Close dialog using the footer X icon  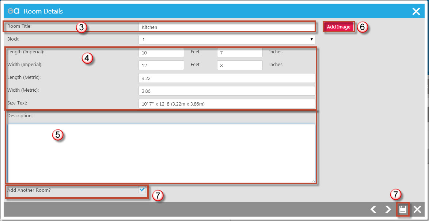[417, 210]
